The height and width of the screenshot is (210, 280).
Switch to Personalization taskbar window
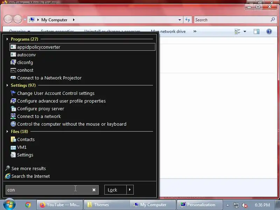click(x=200, y=205)
